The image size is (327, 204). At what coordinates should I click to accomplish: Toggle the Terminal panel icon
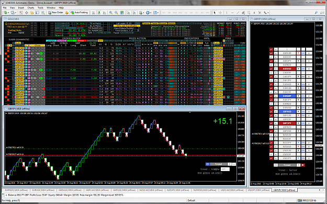[x=38, y=13]
